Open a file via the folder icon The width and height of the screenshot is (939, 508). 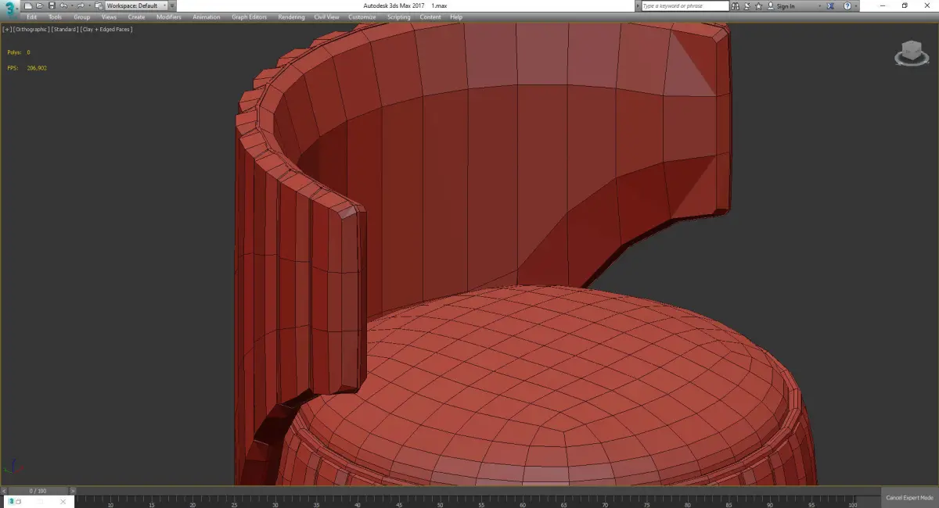(x=39, y=5)
